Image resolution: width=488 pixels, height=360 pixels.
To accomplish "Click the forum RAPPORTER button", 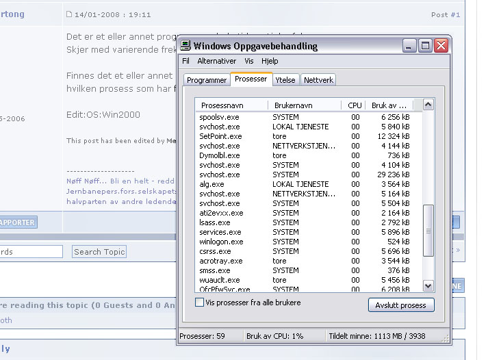I will tap(18, 222).
